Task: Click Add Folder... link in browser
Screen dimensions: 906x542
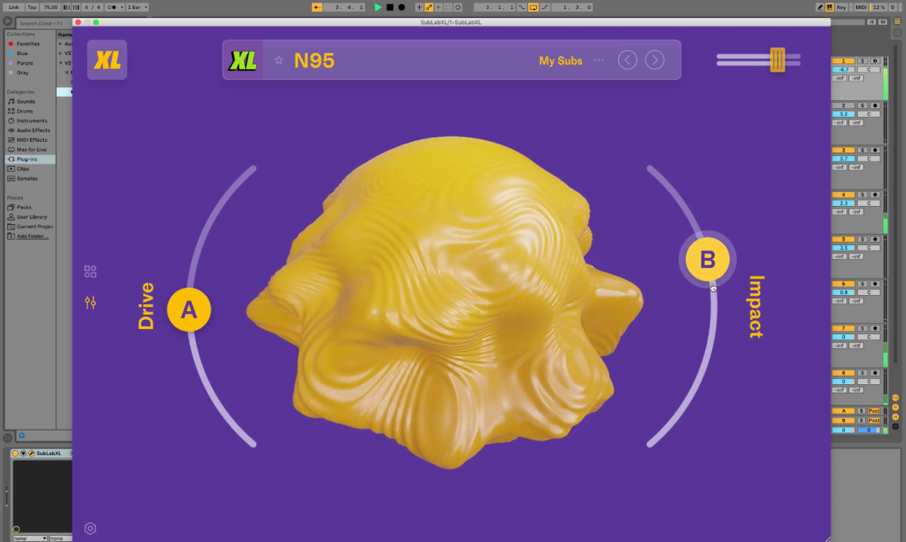Action: click(32, 236)
